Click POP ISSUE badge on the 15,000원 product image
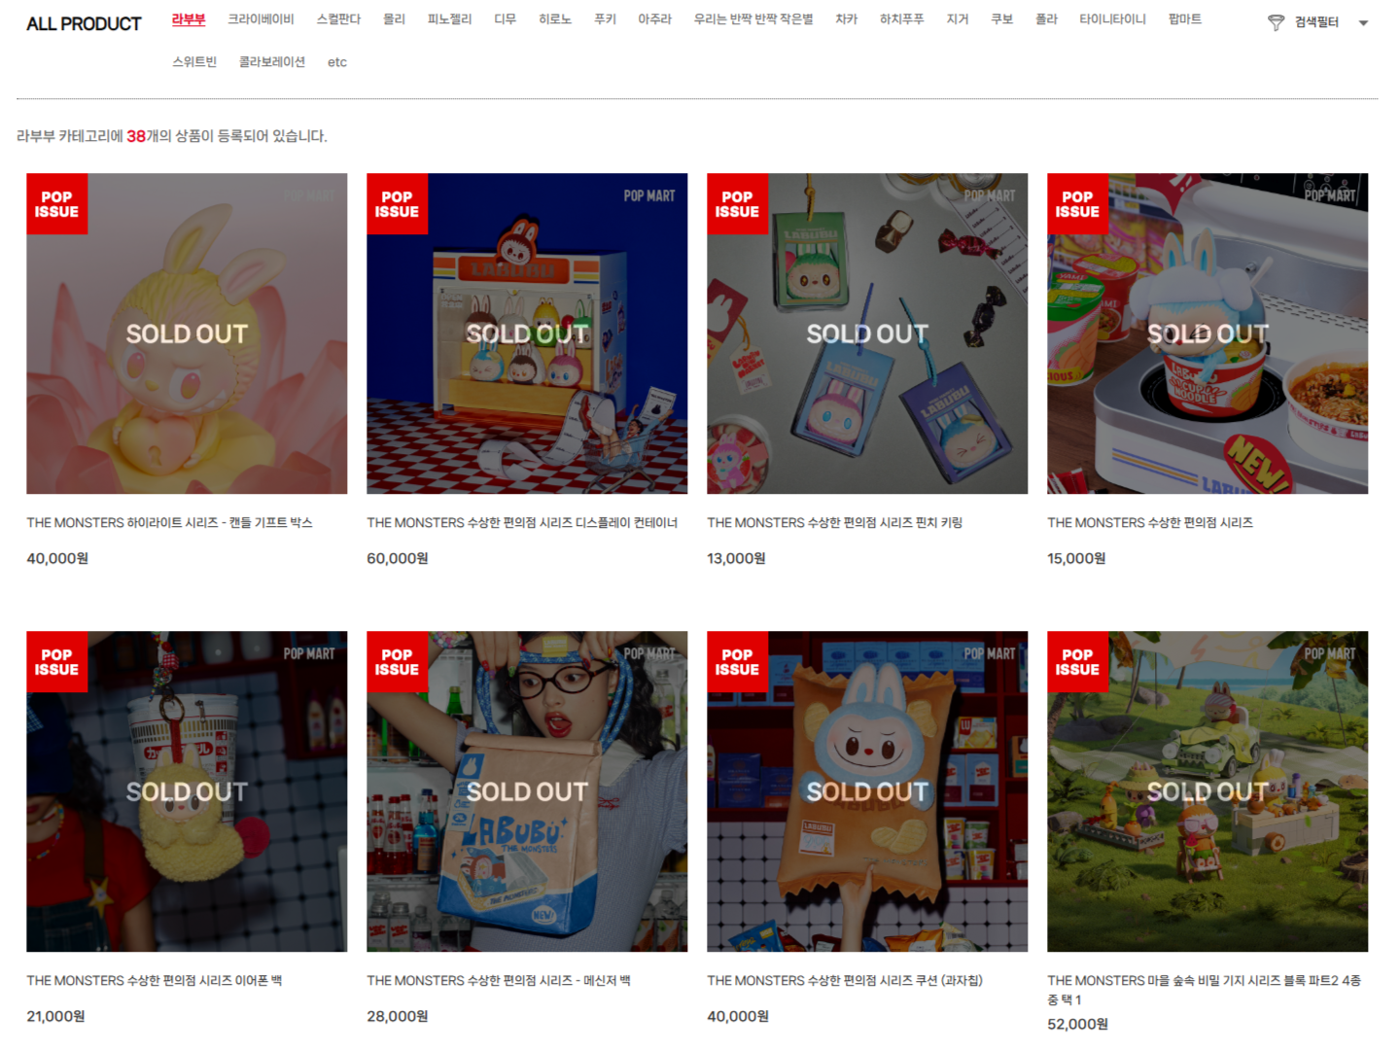The width and height of the screenshot is (1400, 1050). [1077, 204]
